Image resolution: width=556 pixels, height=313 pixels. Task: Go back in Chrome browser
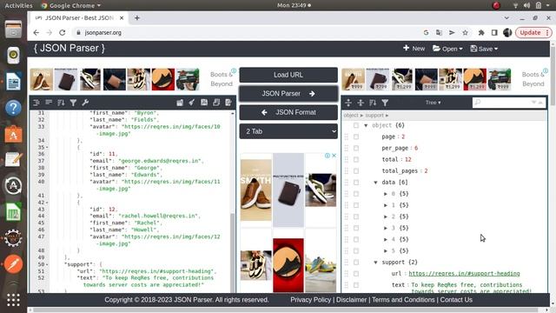tap(36, 33)
